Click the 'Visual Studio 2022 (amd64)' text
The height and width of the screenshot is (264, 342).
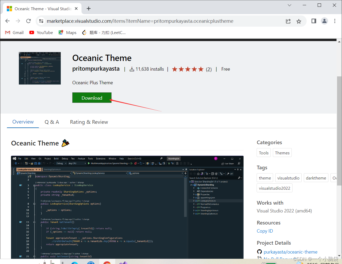[x=284, y=211]
